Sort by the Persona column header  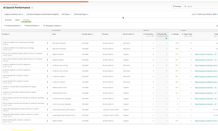[105, 34]
